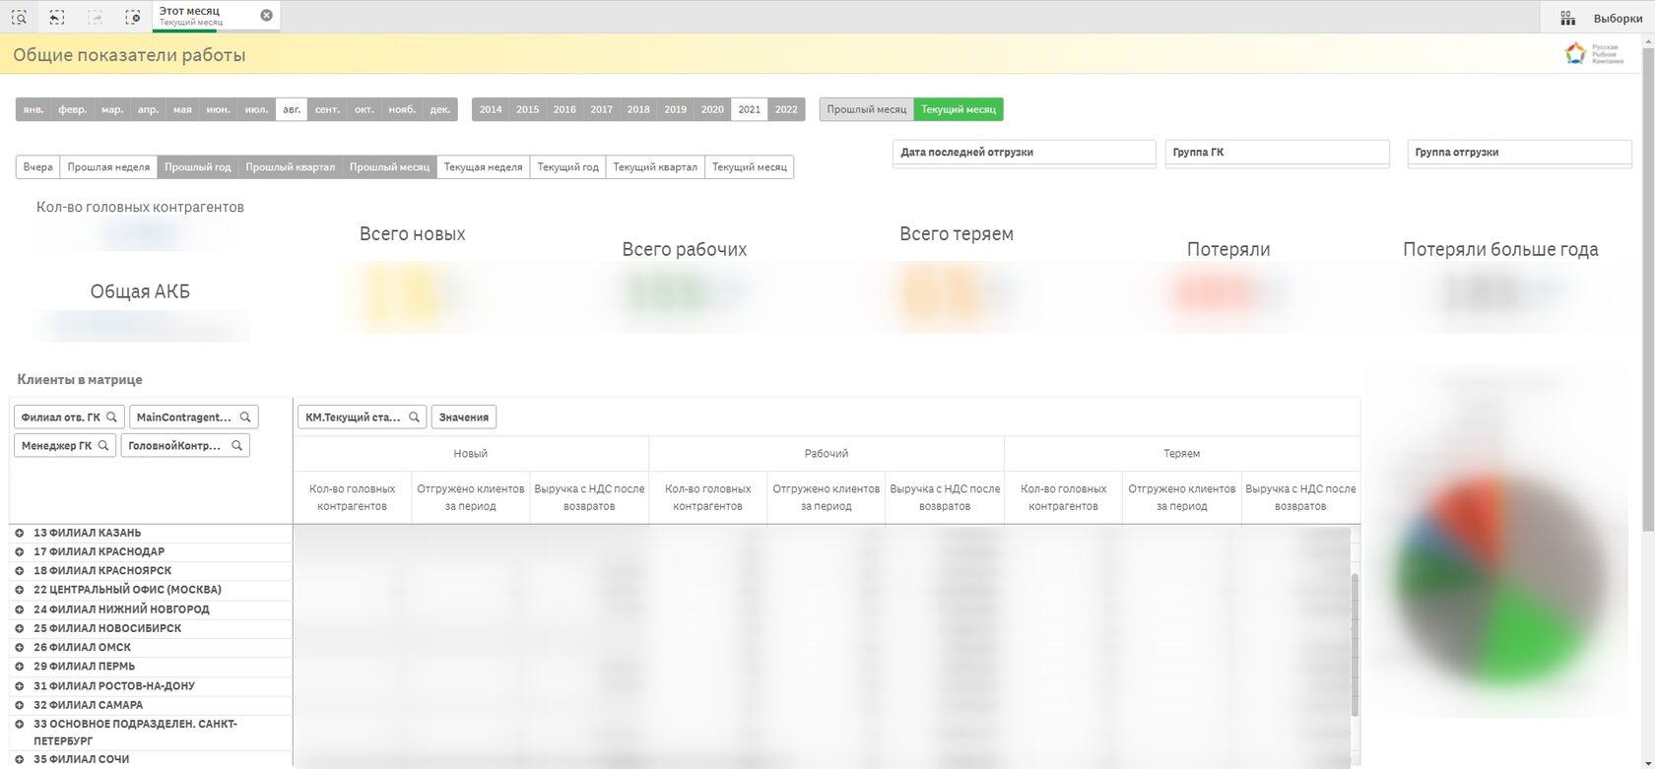
Task: Choose the 'Вчера' period
Action: click(38, 167)
